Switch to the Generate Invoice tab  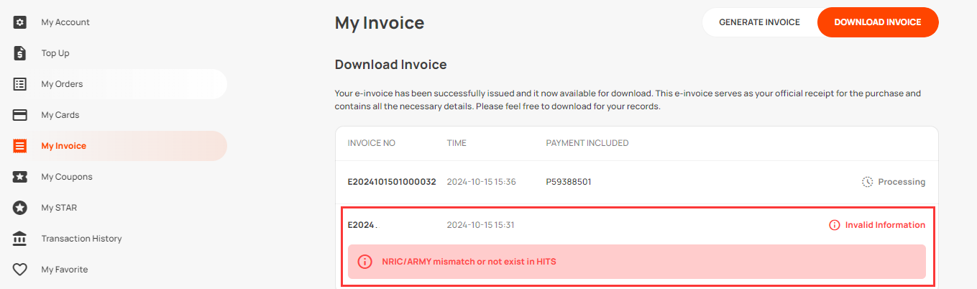click(x=759, y=22)
